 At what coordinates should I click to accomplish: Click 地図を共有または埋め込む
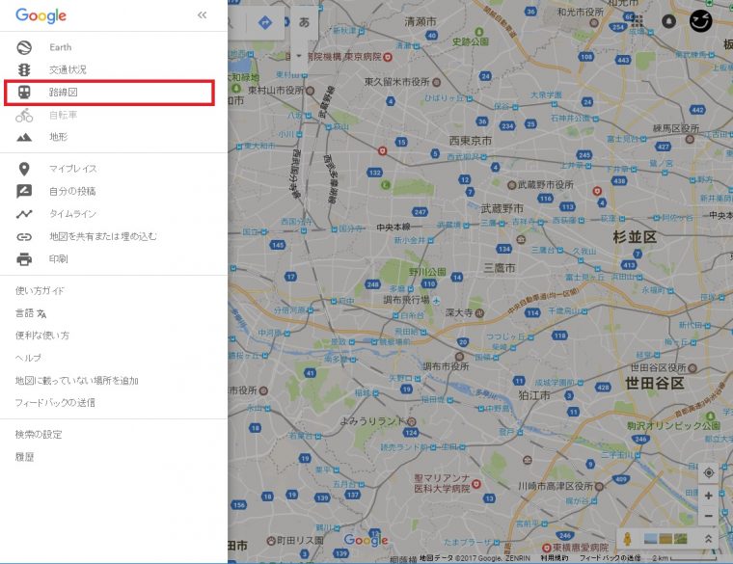point(103,236)
